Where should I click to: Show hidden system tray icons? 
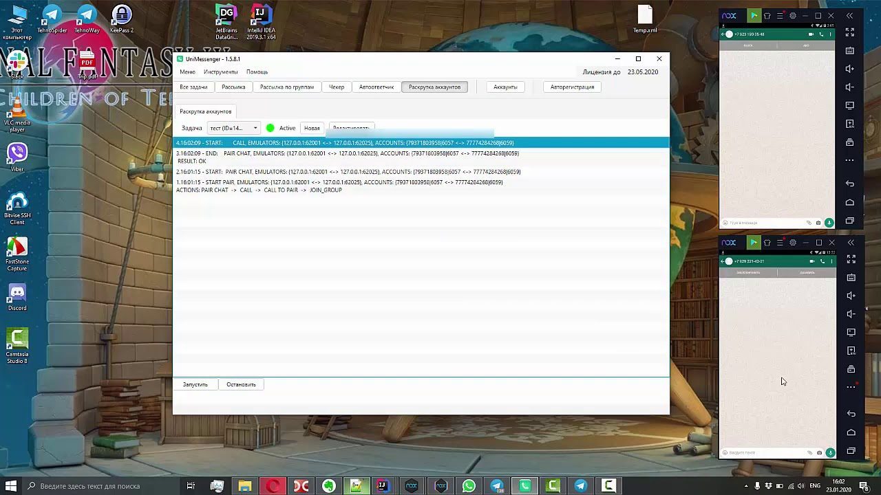click(746, 486)
